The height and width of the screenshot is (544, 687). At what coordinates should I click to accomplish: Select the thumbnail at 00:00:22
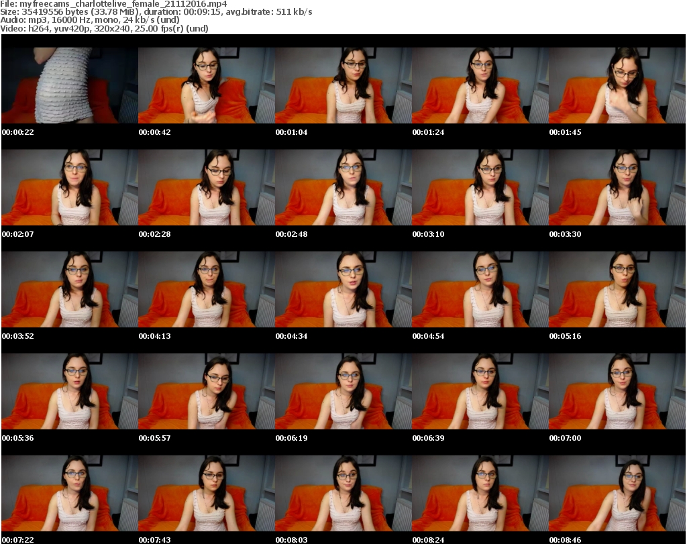(x=70, y=85)
